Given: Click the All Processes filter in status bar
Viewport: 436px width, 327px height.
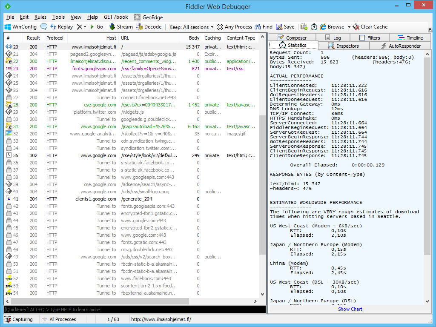Looking at the screenshot, I should (59, 319).
